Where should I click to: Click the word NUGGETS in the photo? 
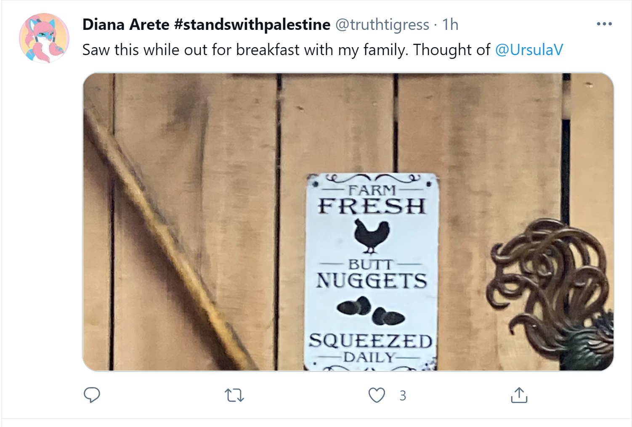372,281
